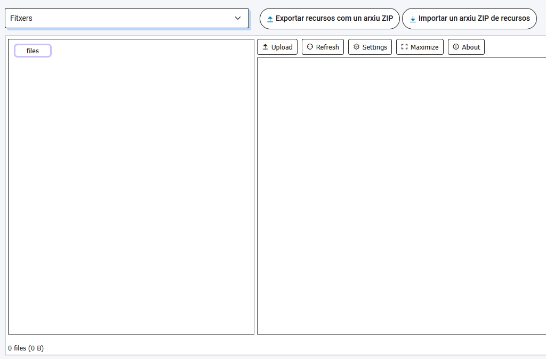Click the "0 files (0 B)" status text
The image size is (546, 359).
click(26, 348)
